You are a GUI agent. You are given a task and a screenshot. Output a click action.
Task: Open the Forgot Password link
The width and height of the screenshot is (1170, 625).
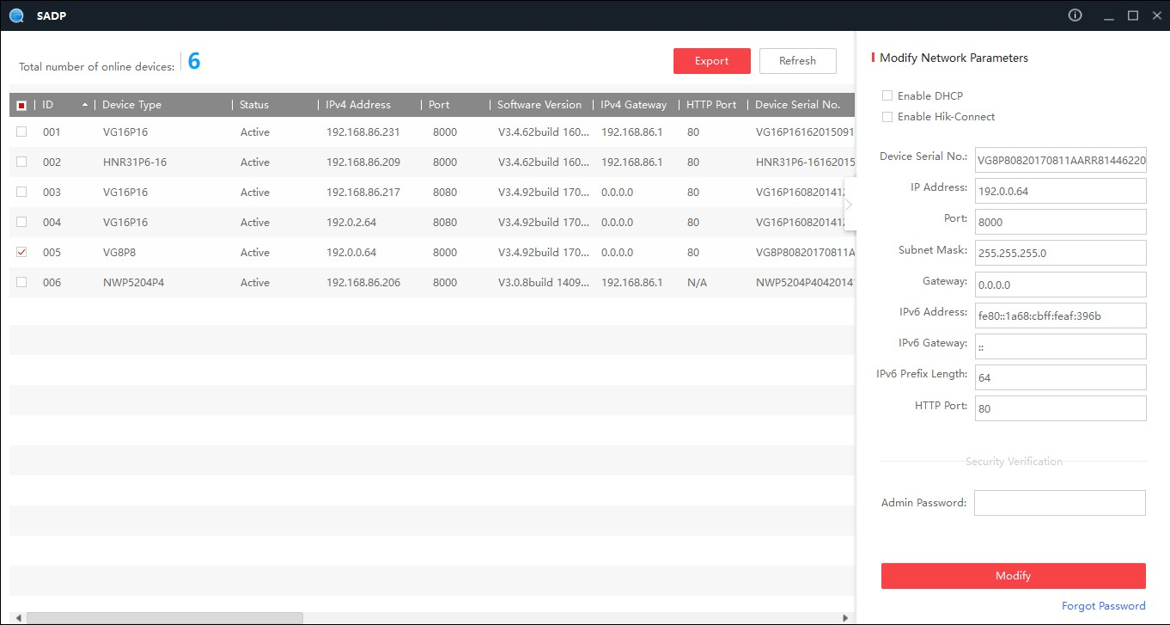pos(1103,605)
